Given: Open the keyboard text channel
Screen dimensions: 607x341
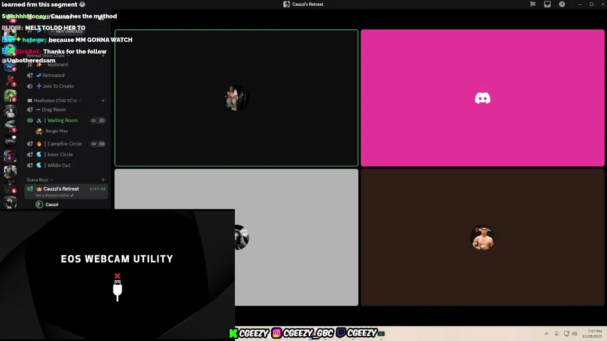Looking at the screenshot, I should 65,64.
